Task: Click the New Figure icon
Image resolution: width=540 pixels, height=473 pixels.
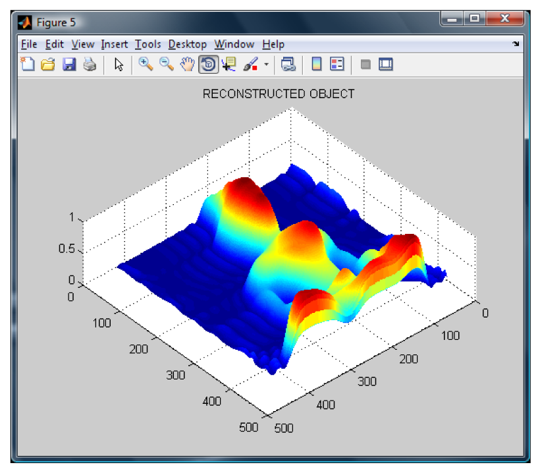Action: pyautogui.click(x=27, y=65)
